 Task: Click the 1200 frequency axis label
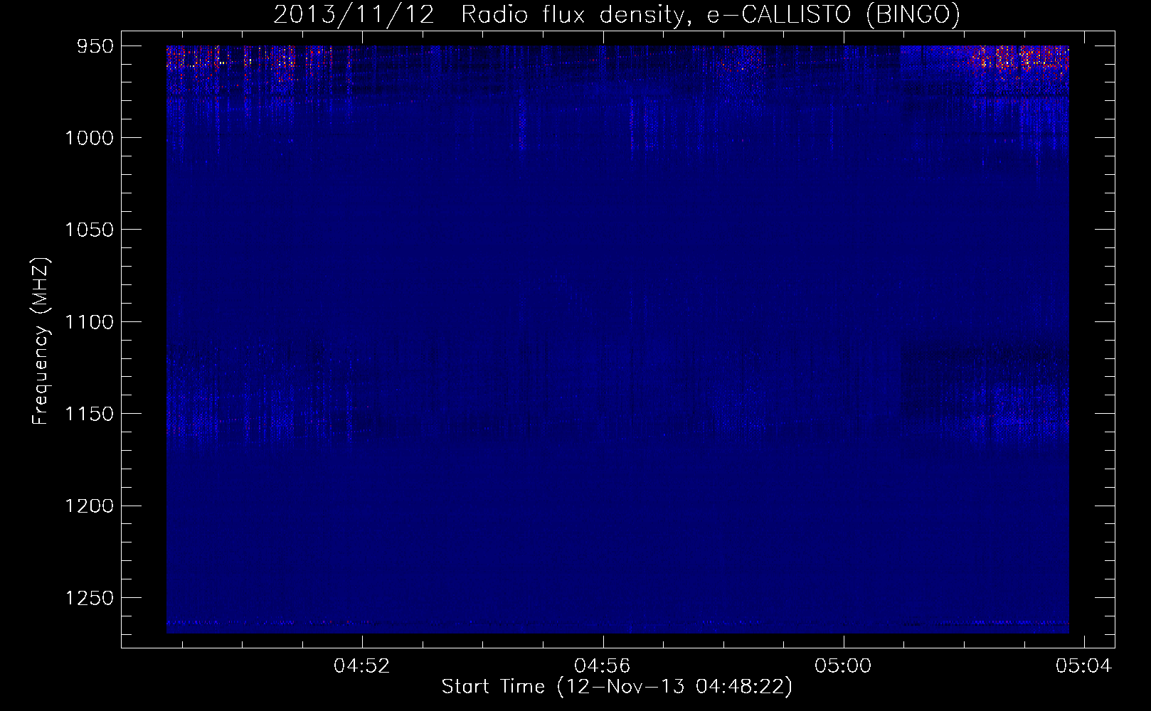[89, 506]
